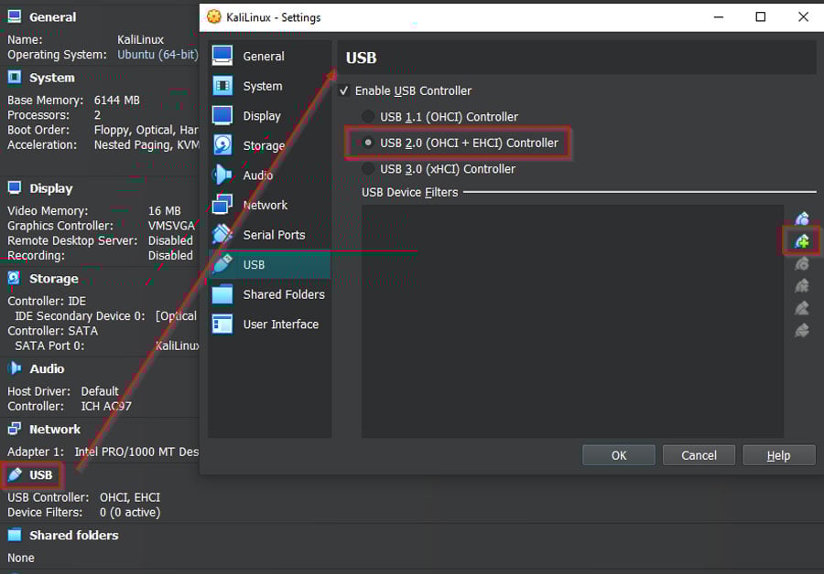Click System chip icon in details pane

[15, 77]
